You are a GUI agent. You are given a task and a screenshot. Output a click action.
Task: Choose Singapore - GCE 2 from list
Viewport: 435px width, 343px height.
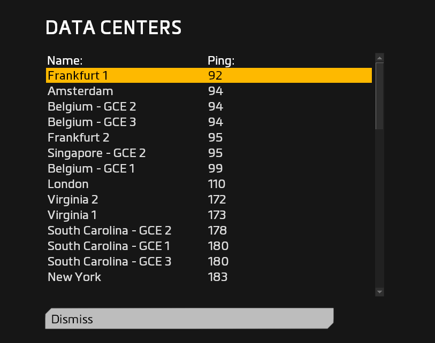[96, 153]
